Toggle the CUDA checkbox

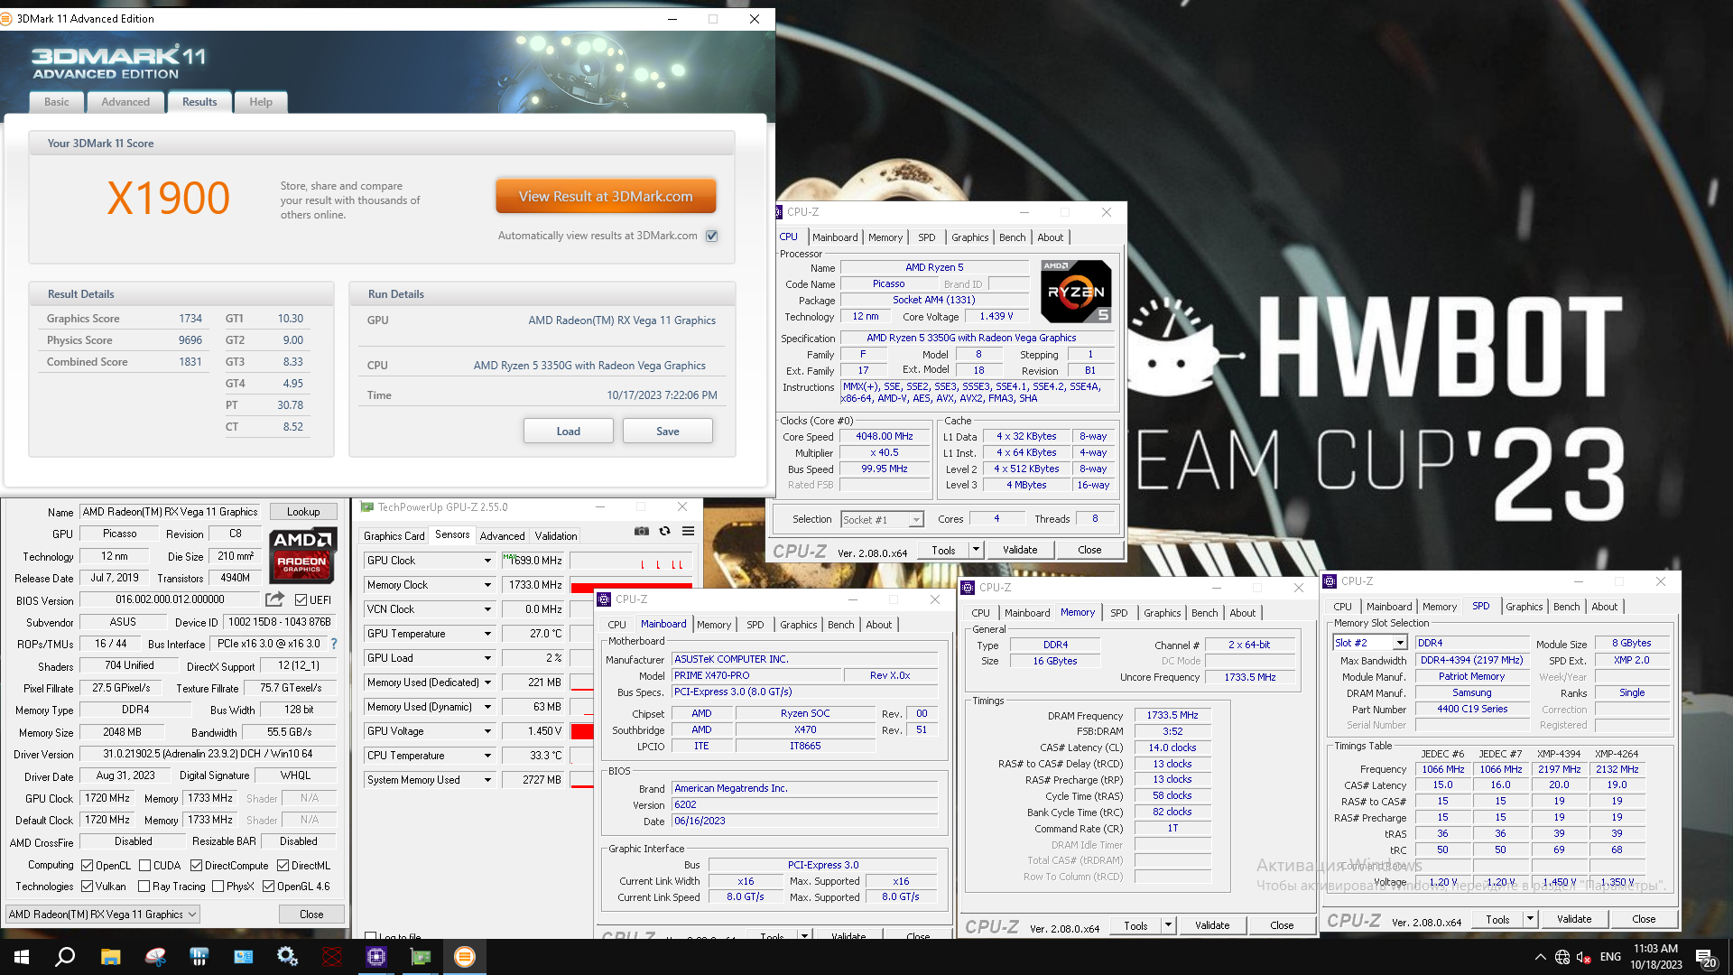pyautogui.click(x=144, y=865)
